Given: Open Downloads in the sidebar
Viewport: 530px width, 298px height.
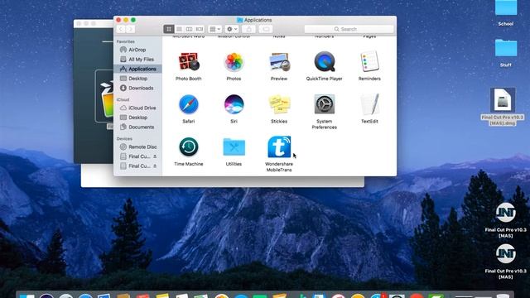Looking at the screenshot, I should coord(138,88).
